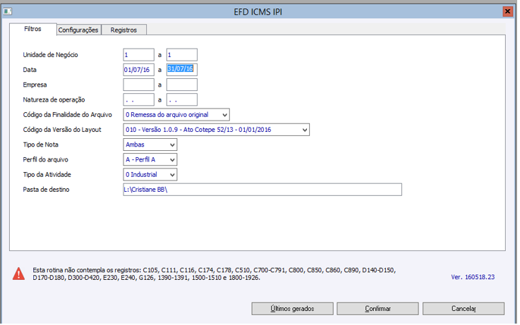
Task: Click the window system menu icon
Action: (x=7, y=11)
